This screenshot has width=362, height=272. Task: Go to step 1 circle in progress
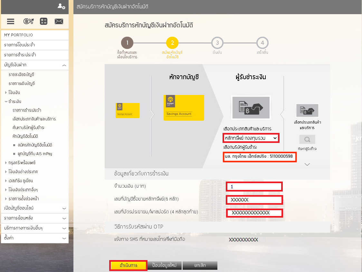coord(127,43)
